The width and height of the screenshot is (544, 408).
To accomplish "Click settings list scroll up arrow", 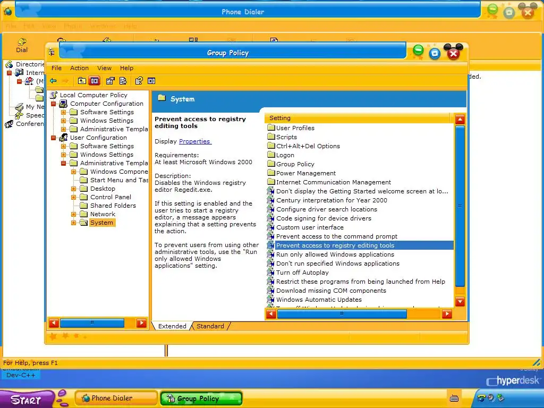I will (x=460, y=120).
